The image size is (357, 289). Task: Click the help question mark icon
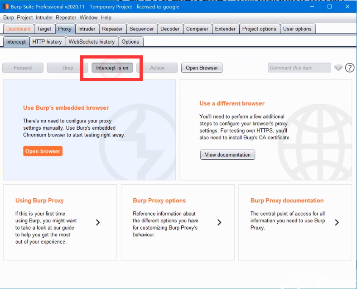point(349,68)
